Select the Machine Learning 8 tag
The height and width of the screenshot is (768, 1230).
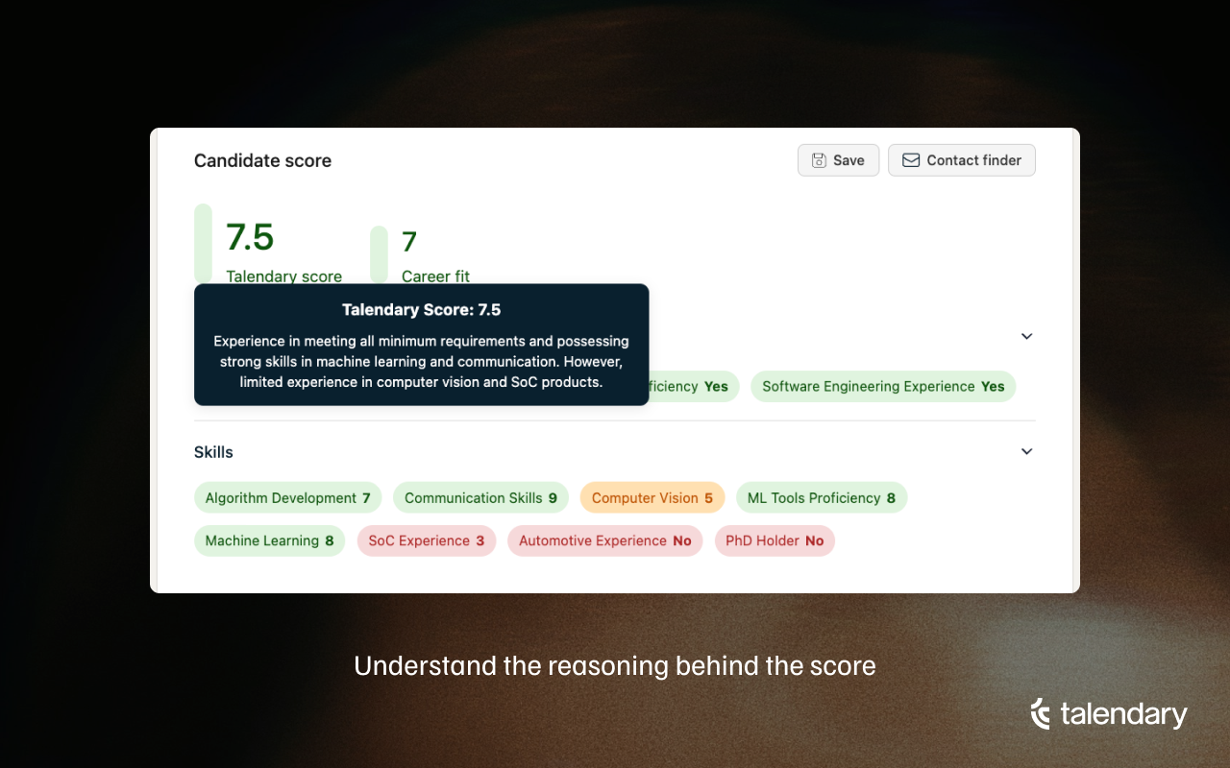click(269, 540)
